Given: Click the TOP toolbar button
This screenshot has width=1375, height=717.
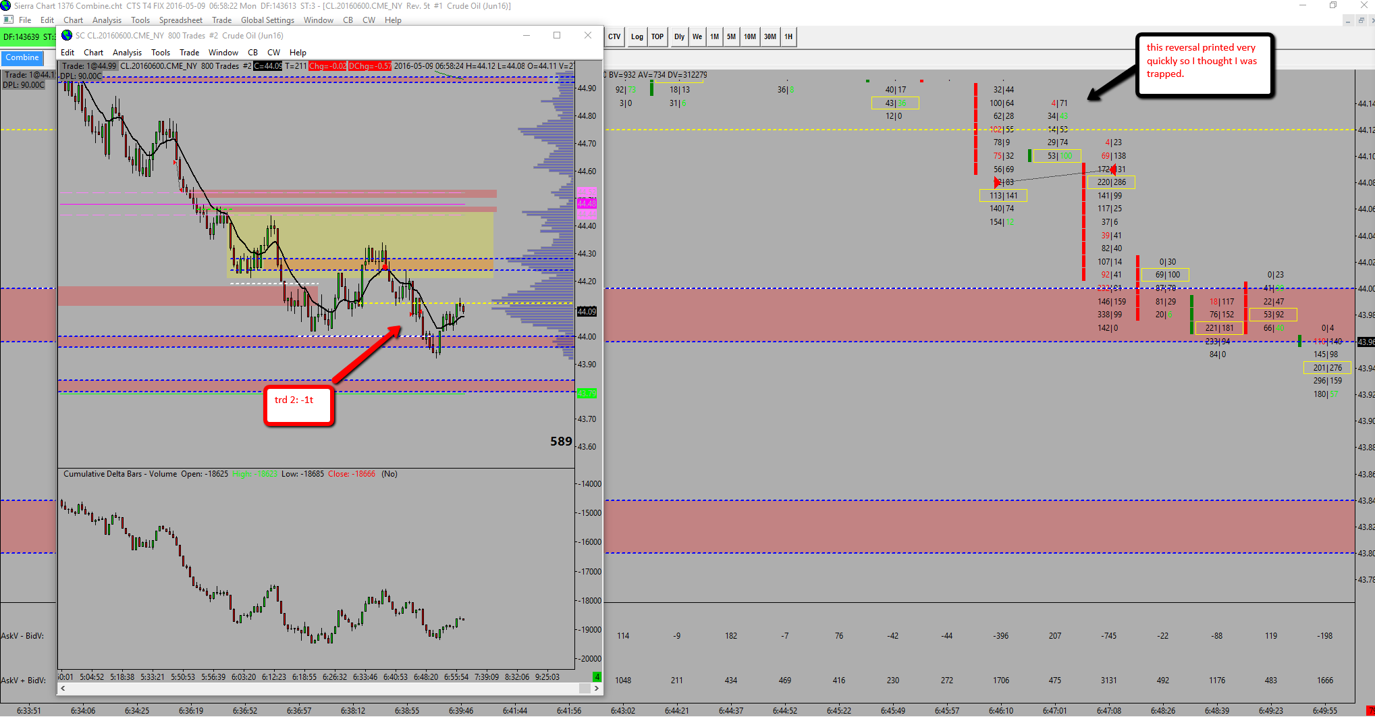Looking at the screenshot, I should pyautogui.click(x=657, y=37).
